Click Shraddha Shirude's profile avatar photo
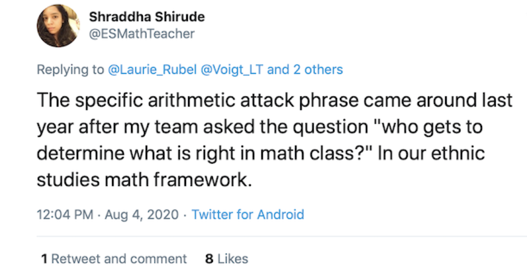 (58, 26)
